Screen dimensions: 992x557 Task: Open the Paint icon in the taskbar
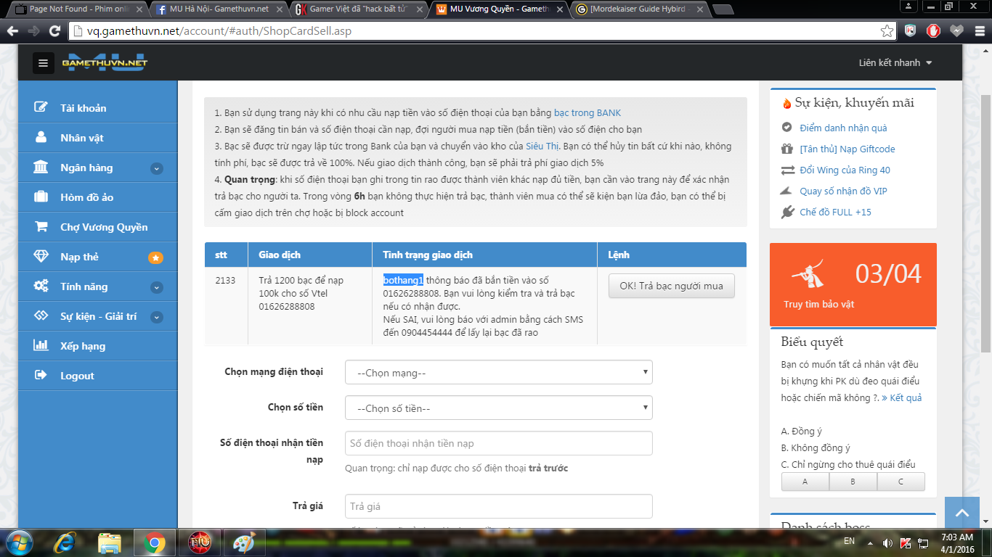point(244,542)
